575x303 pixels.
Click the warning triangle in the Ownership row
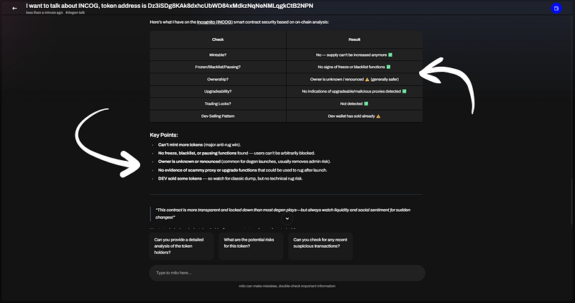[366, 79]
